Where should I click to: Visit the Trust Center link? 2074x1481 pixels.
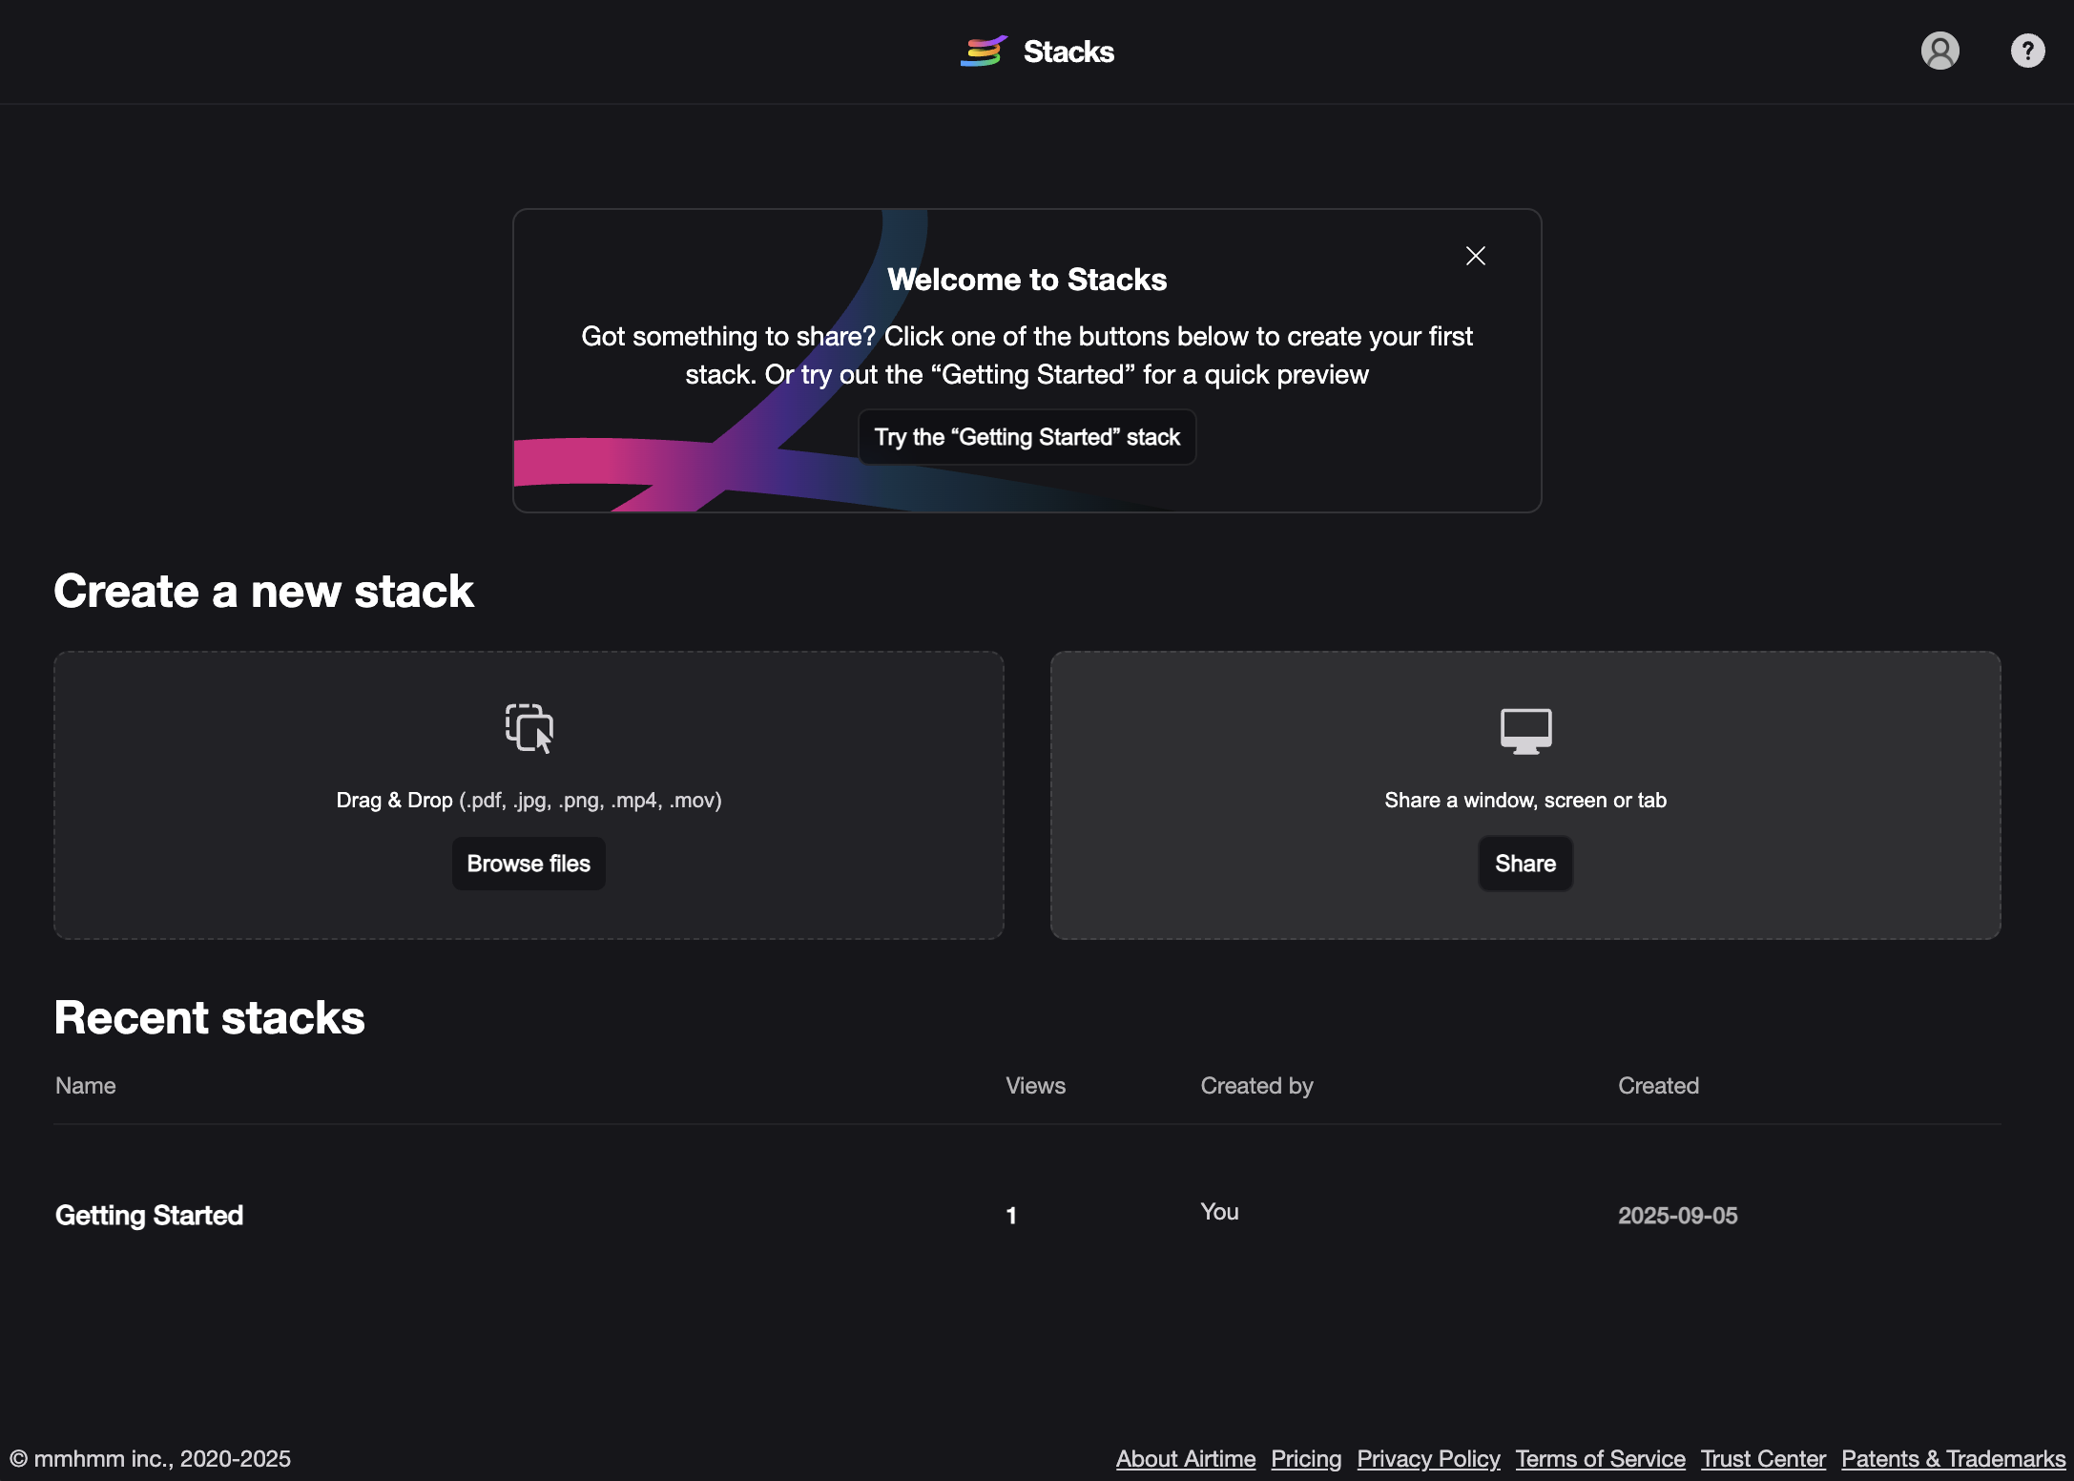point(1763,1459)
